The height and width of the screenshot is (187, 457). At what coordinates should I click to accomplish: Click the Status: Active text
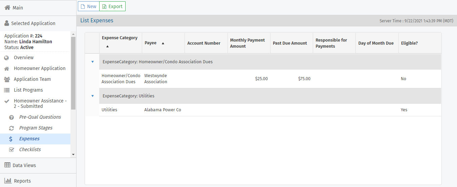coord(19,47)
